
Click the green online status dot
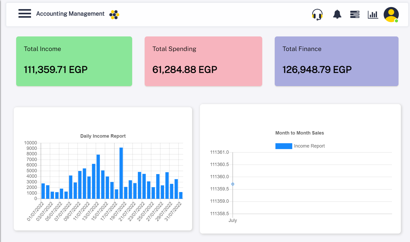396,21
